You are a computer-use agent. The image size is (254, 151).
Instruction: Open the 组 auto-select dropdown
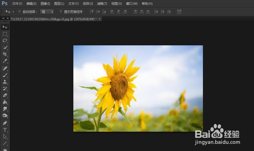pyautogui.click(x=47, y=12)
